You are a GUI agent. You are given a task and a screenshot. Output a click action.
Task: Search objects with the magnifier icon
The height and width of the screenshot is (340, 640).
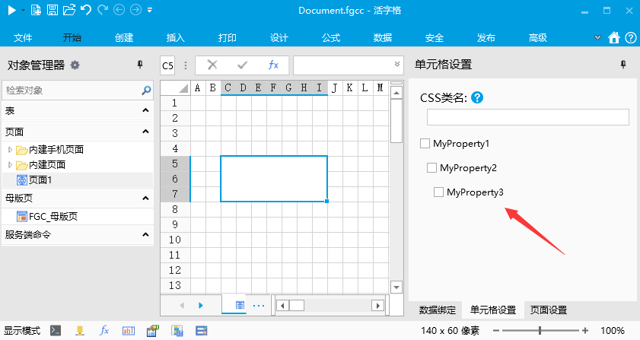pyautogui.click(x=146, y=91)
